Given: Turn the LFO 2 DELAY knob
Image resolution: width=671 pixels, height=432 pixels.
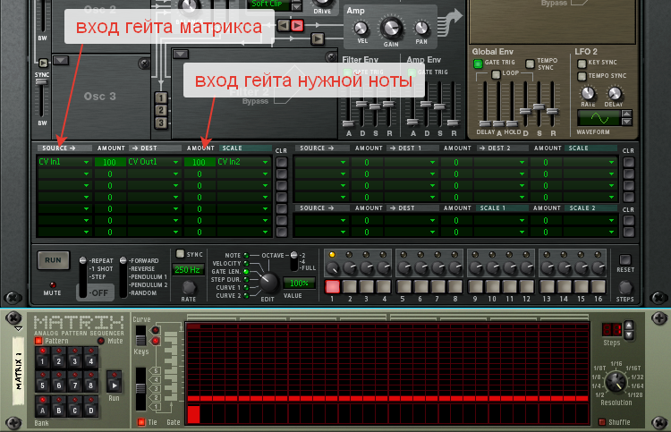Looking at the screenshot, I should tap(615, 93).
